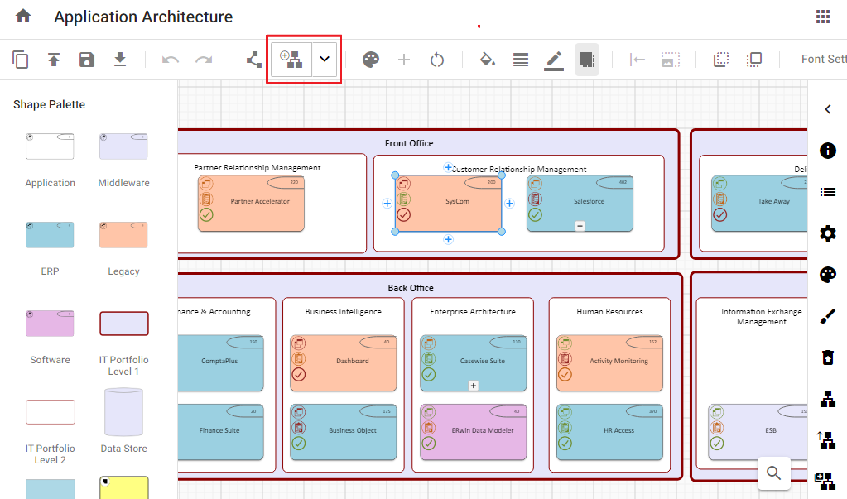Click the fill color bucket icon
Image resolution: width=847 pixels, height=499 pixels.
[x=487, y=60]
